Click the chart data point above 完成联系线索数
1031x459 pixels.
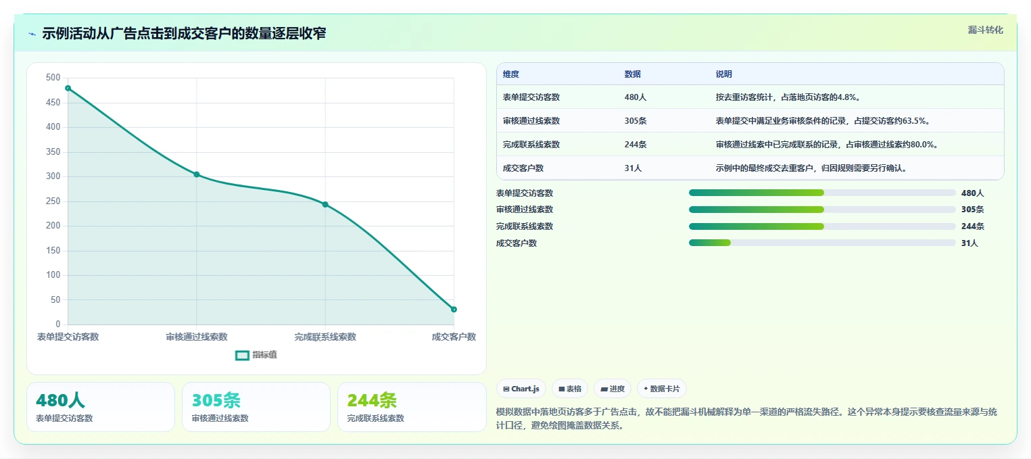pos(325,204)
